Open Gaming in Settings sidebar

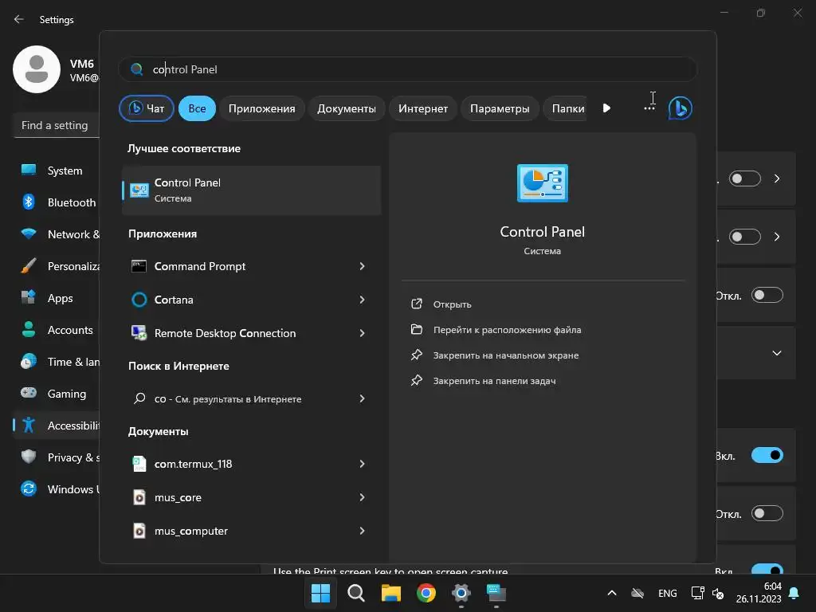tap(58, 394)
